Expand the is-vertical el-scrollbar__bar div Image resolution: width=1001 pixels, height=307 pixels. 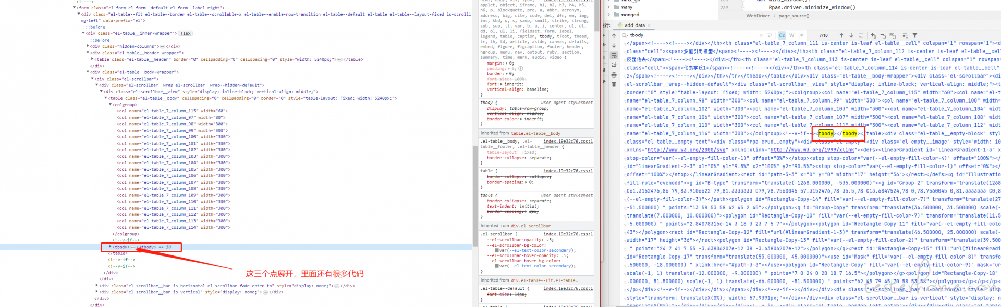tap(97, 292)
